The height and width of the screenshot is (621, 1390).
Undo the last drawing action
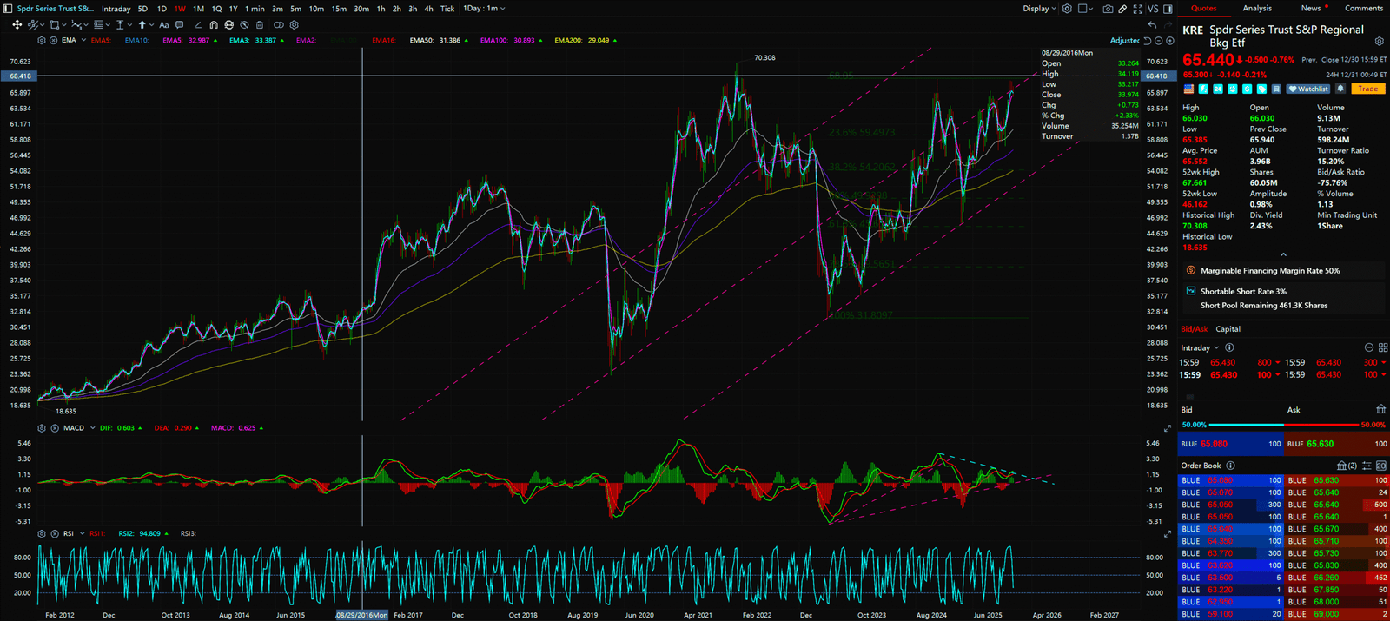point(1152,25)
